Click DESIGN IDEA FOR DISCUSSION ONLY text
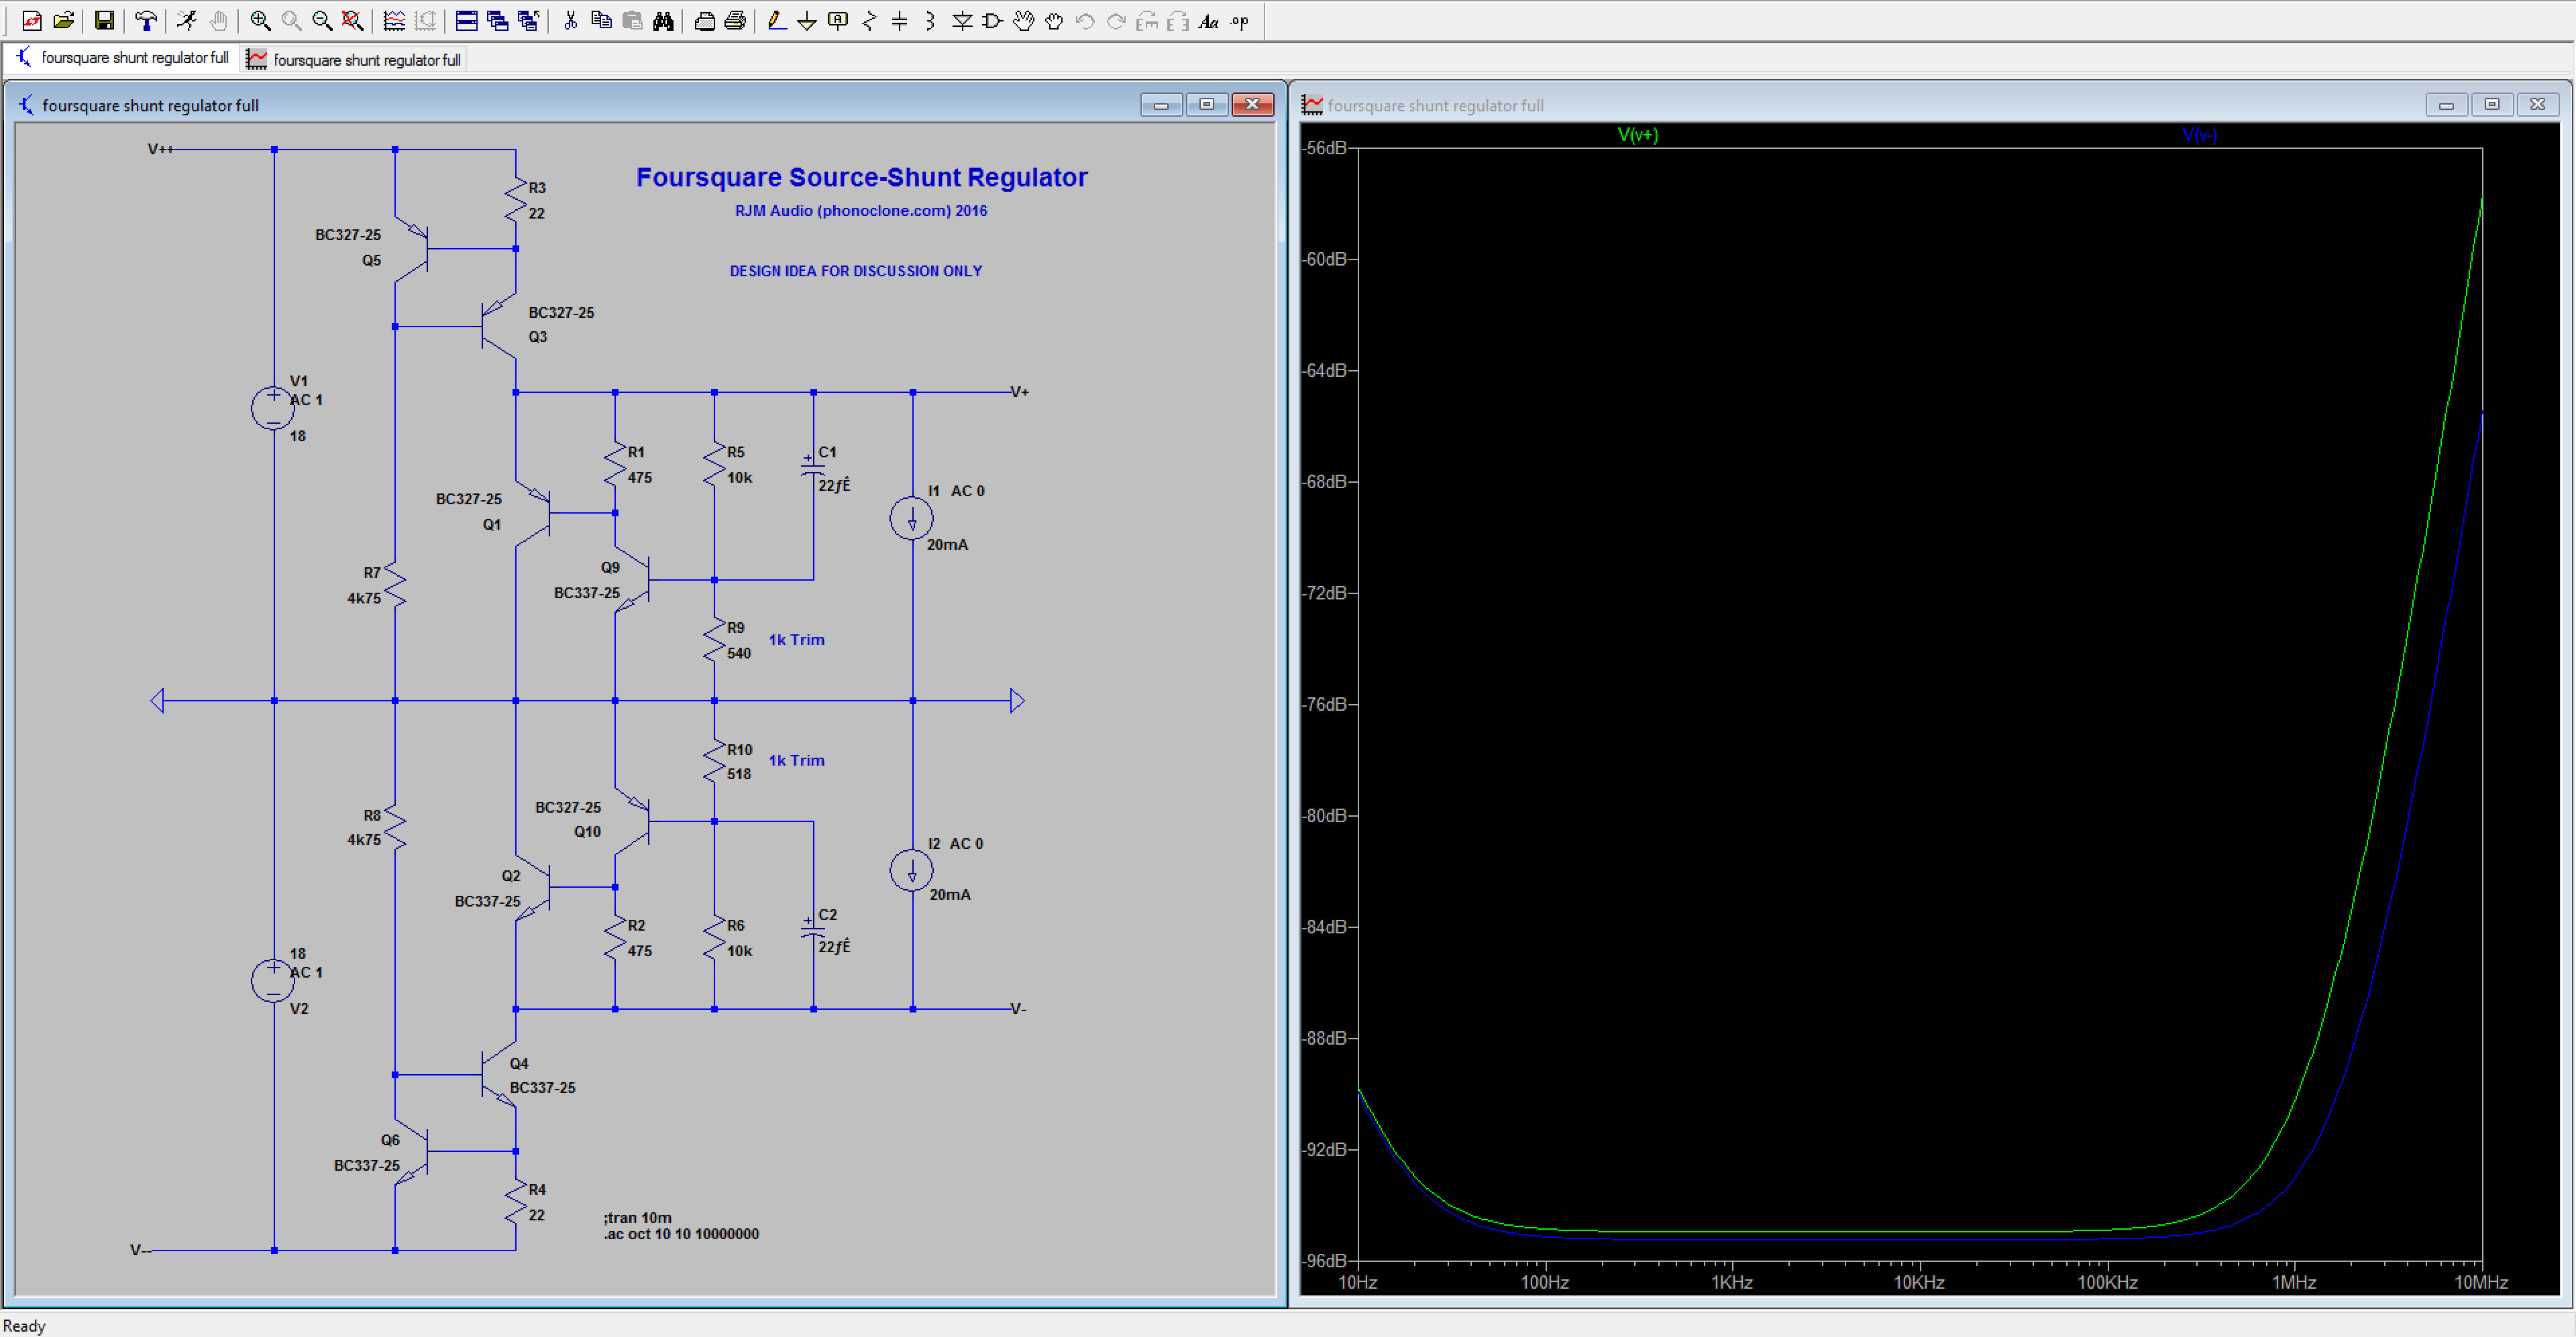 point(856,271)
